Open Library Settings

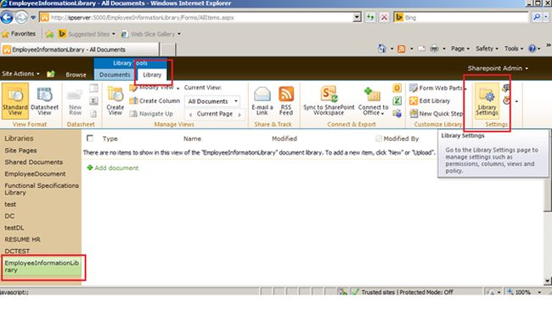coord(487,101)
